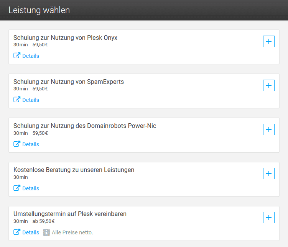Open Details link for SpamExperts training
This screenshot has height=247, width=288.
31,100
